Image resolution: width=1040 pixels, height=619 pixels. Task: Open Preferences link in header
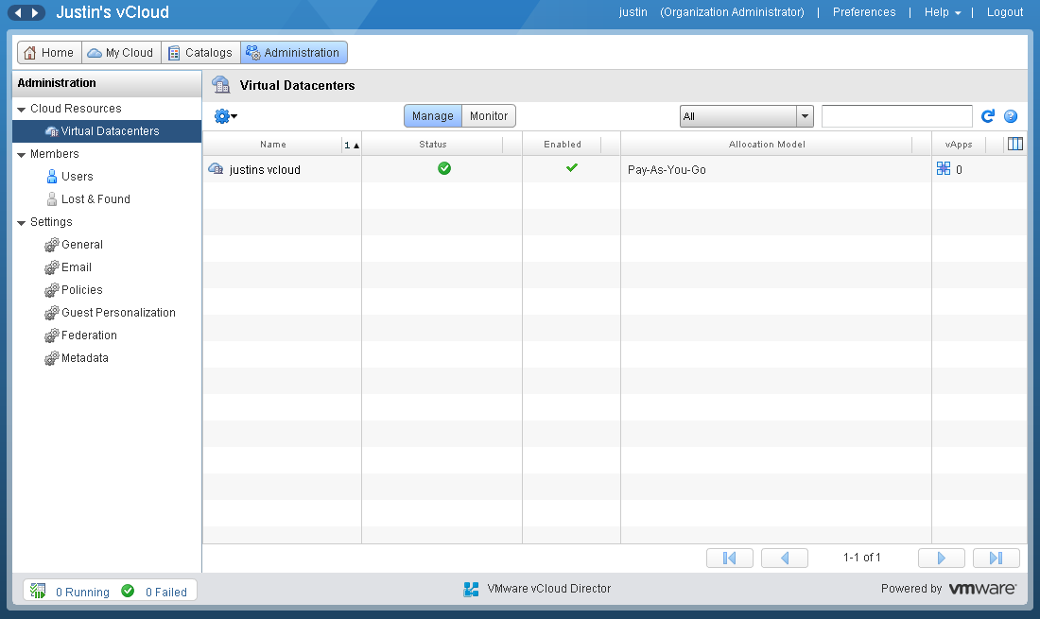pyautogui.click(x=863, y=12)
